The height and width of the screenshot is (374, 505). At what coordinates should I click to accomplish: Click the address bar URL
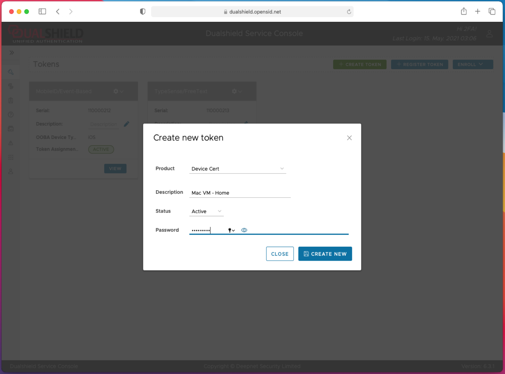[x=255, y=12]
